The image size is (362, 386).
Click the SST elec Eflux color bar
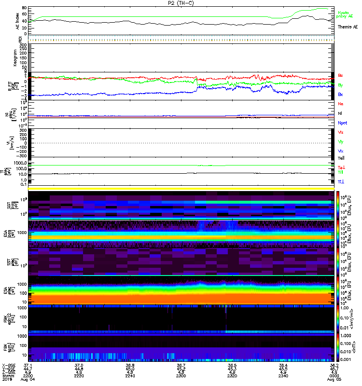[x=338, y=262]
